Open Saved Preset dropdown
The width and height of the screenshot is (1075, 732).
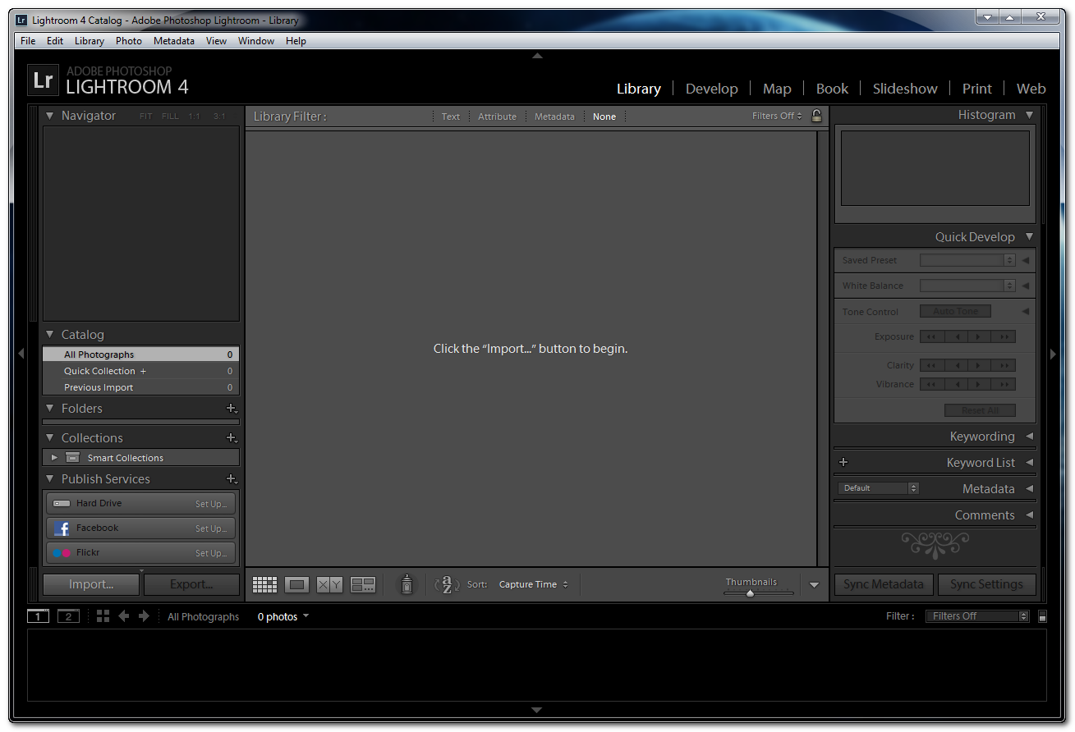[968, 260]
